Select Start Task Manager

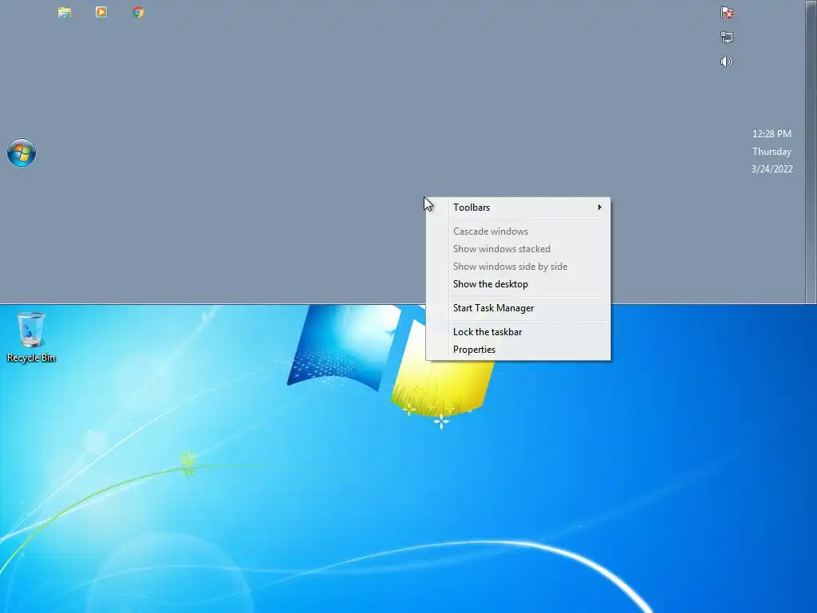click(519, 308)
